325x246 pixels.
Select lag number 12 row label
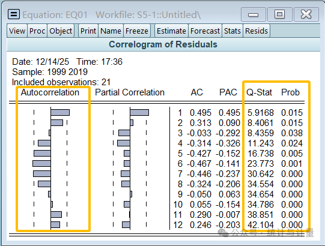(178, 225)
